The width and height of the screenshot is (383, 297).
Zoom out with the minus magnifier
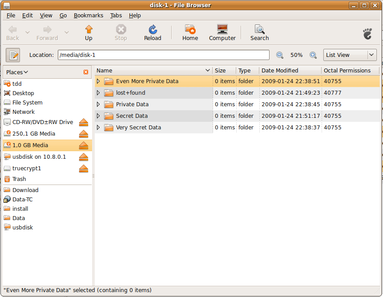click(x=280, y=55)
